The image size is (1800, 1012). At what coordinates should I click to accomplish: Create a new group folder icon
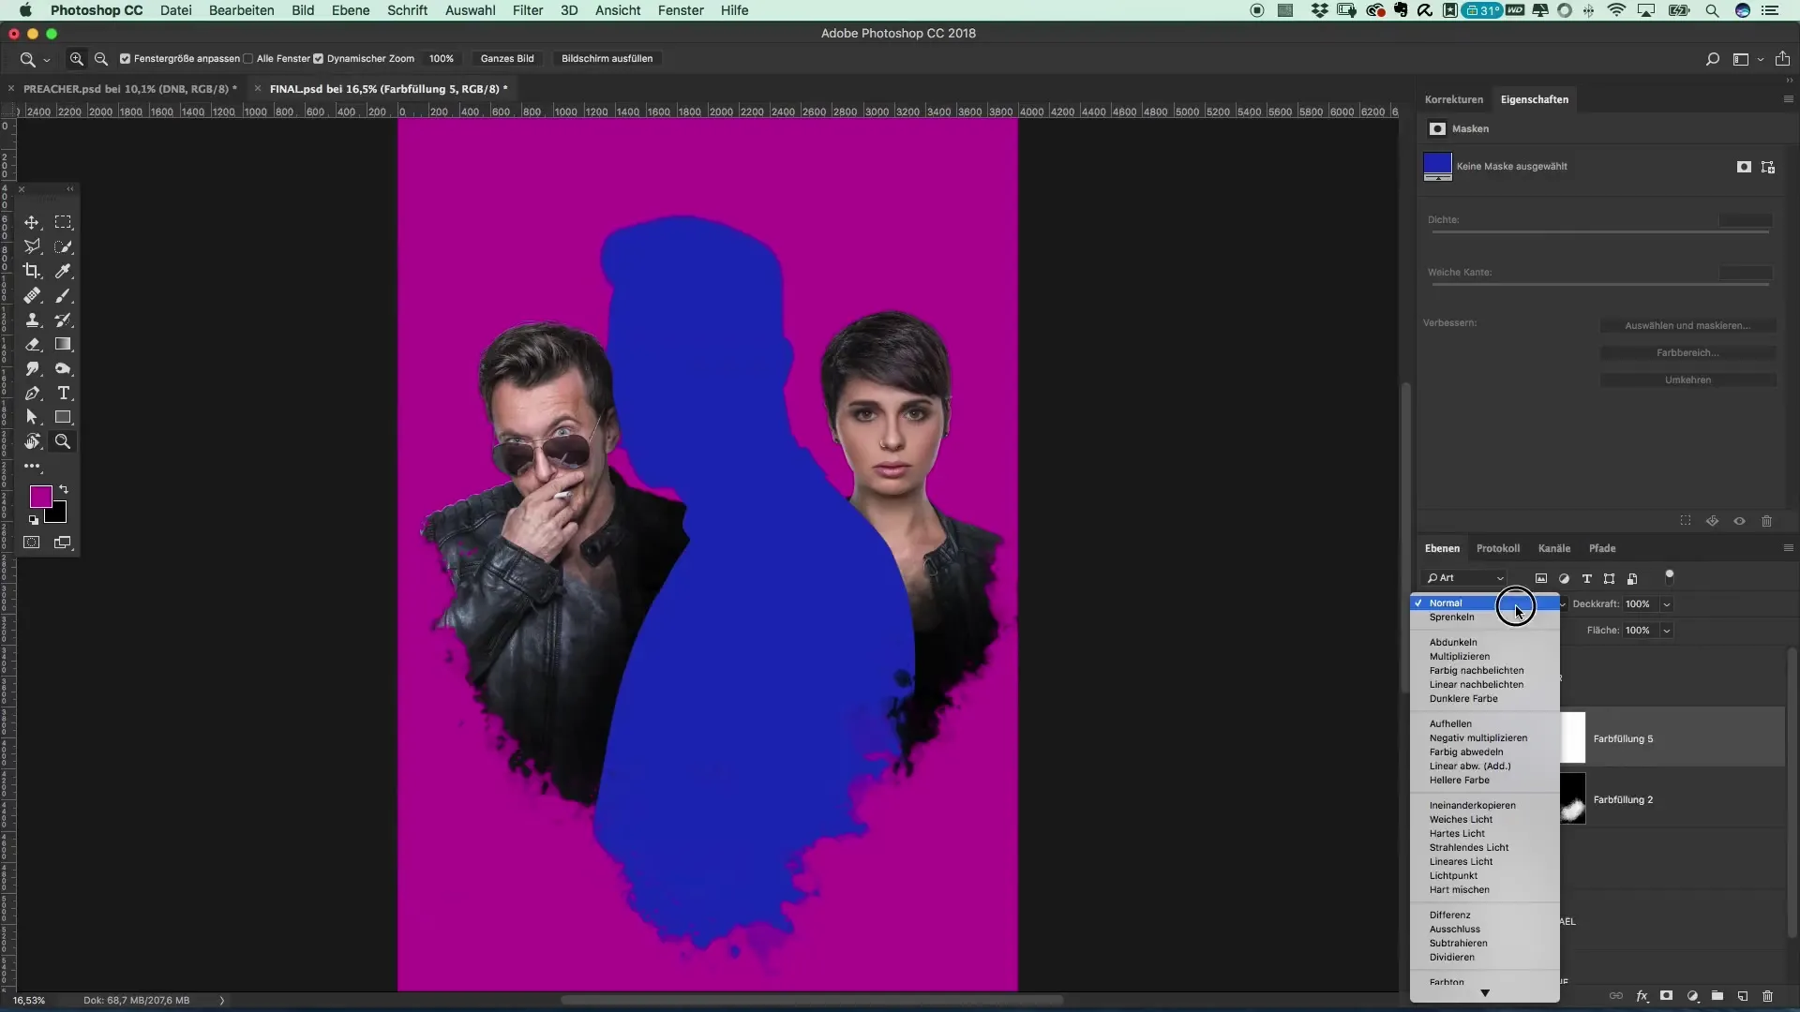(x=1717, y=996)
